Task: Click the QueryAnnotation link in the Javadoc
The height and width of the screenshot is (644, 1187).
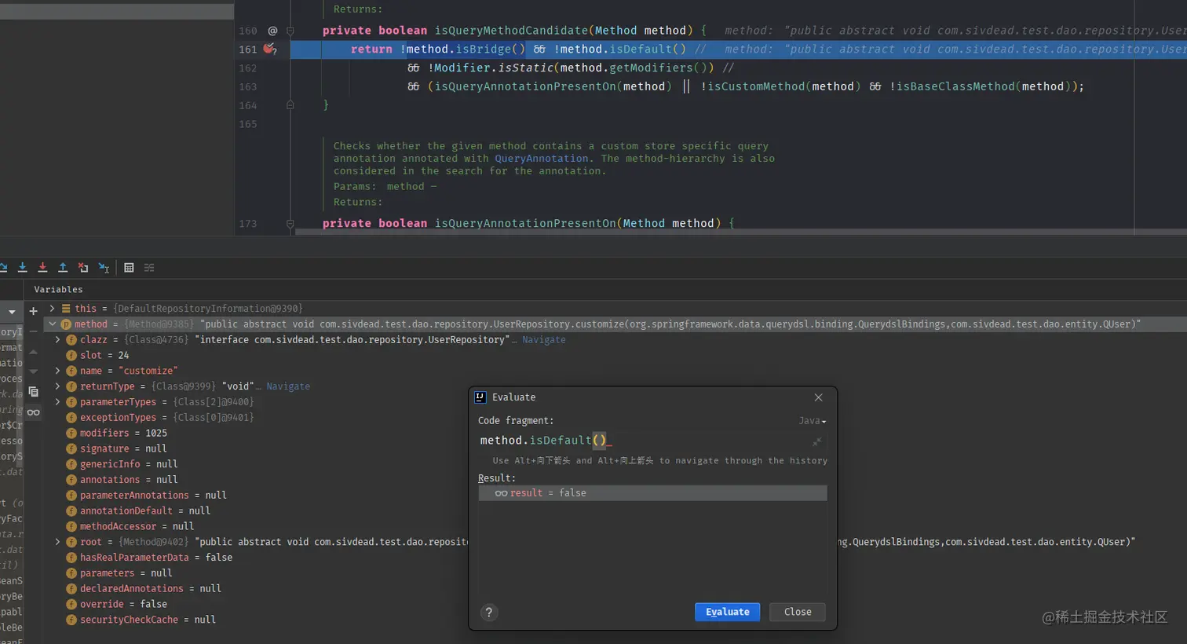Action: [x=541, y=159]
